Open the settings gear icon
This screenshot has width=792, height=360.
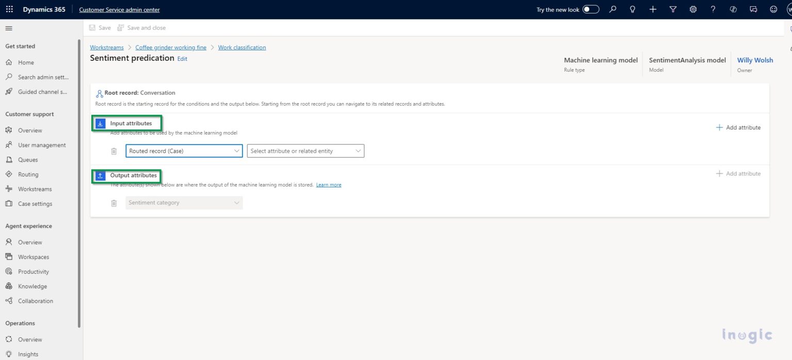(x=693, y=9)
